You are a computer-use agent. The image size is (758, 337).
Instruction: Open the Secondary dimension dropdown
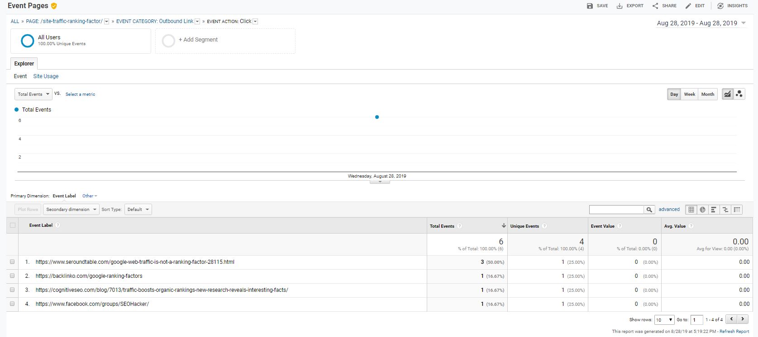tap(71, 210)
